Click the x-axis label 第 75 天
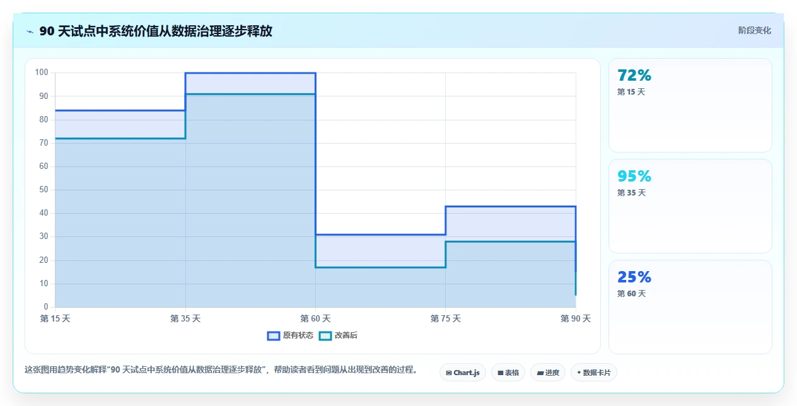 (446, 318)
